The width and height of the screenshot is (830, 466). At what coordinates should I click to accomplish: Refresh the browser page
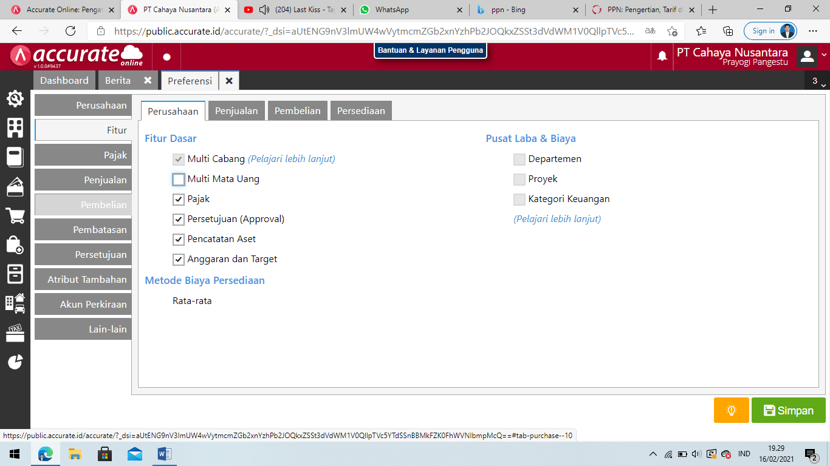click(x=70, y=31)
